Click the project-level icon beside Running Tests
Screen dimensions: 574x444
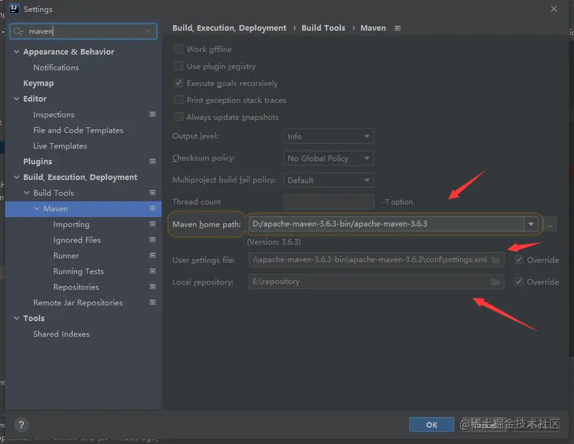[153, 271]
